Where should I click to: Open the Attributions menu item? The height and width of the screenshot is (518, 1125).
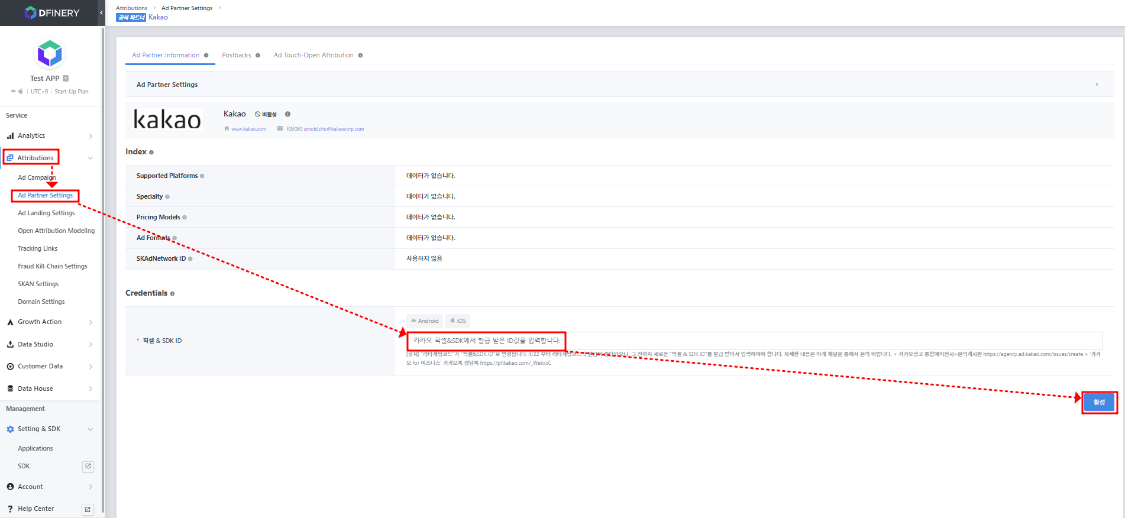pyautogui.click(x=35, y=158)
